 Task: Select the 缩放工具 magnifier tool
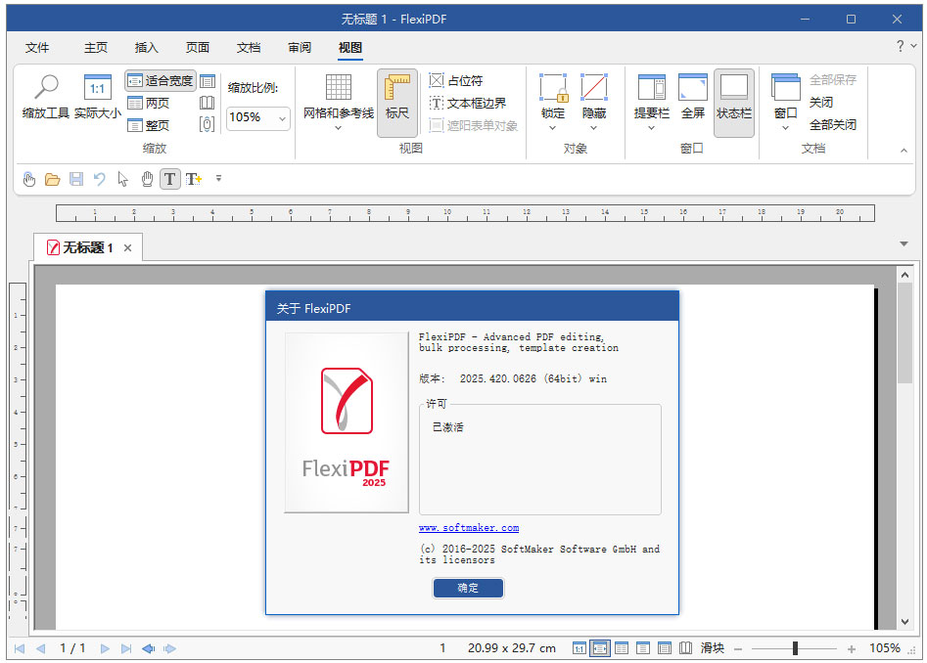46,96
